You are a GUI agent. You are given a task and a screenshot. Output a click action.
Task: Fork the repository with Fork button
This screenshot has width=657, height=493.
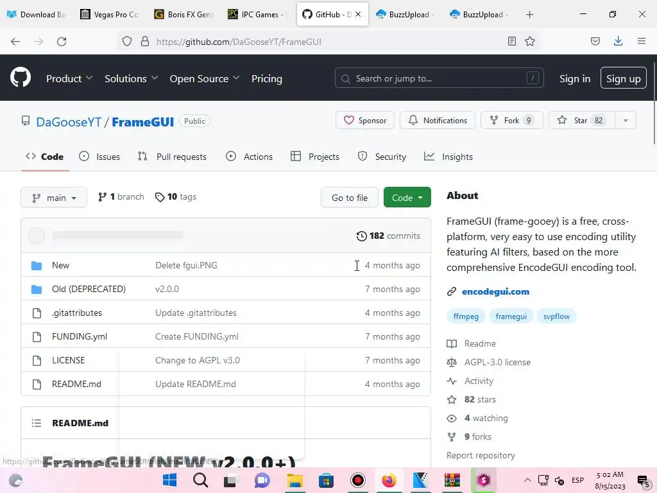pos(511,120)
